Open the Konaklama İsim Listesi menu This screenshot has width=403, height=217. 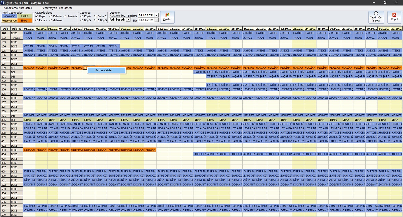click(17, 7)
